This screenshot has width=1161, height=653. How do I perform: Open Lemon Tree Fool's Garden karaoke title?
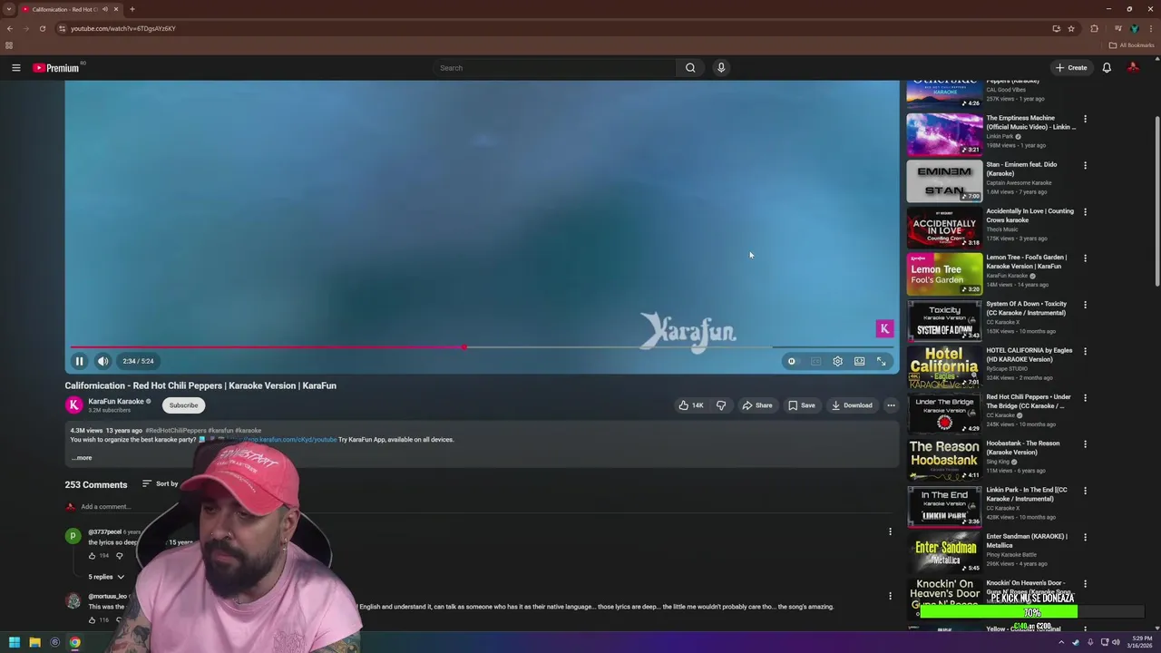pos(1027,262)
